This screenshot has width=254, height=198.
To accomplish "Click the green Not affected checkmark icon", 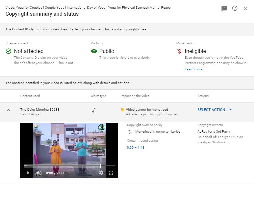I will tap(8, 51).
